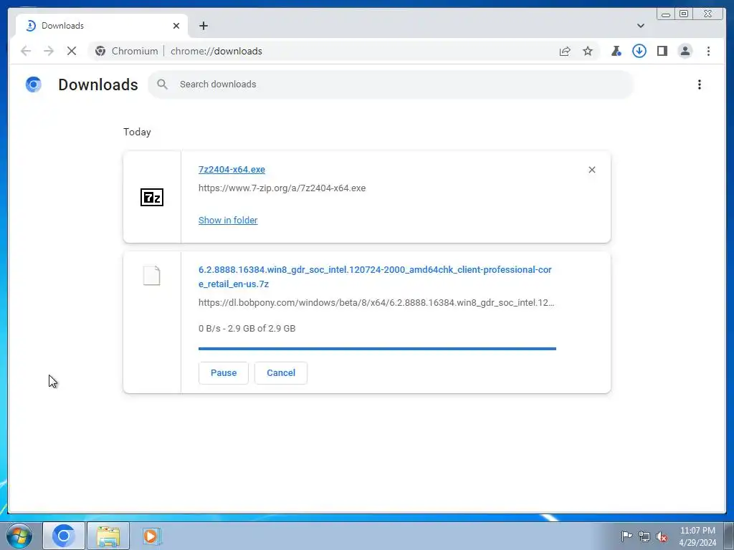Close the Downloads tab
The height and width of the screenshot is (550, 734).
[176, 26]
